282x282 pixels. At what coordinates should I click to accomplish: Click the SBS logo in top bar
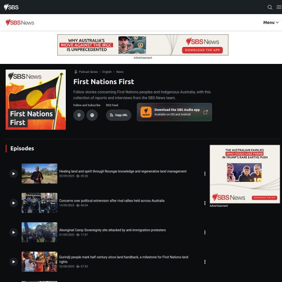[x=11, y=7]
